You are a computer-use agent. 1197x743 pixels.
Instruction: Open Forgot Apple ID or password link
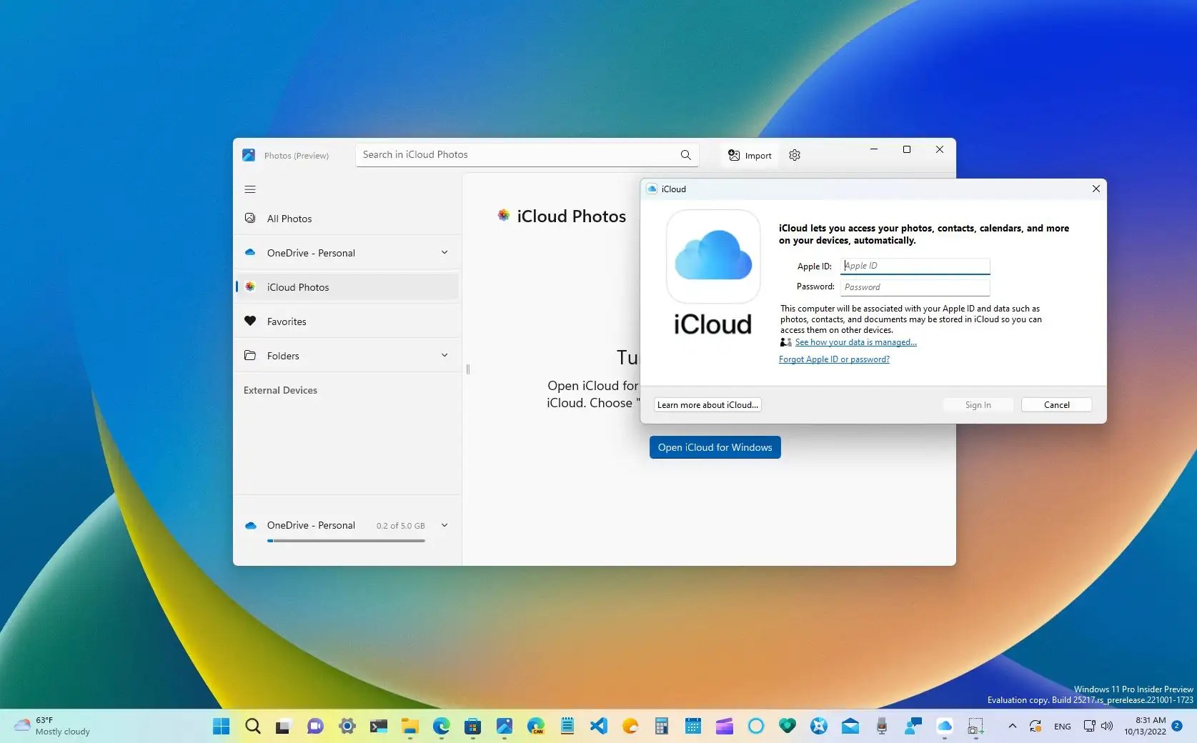833,359
